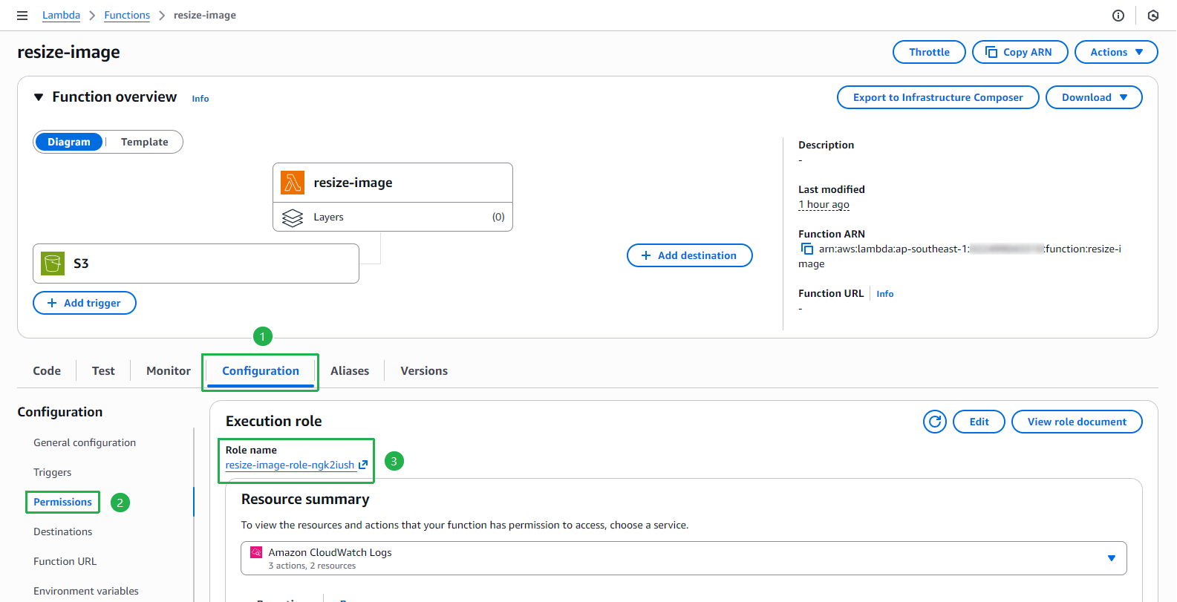Click the S3 bucket trigger icon
The image size is (1177, 602).
coord(53,264)
